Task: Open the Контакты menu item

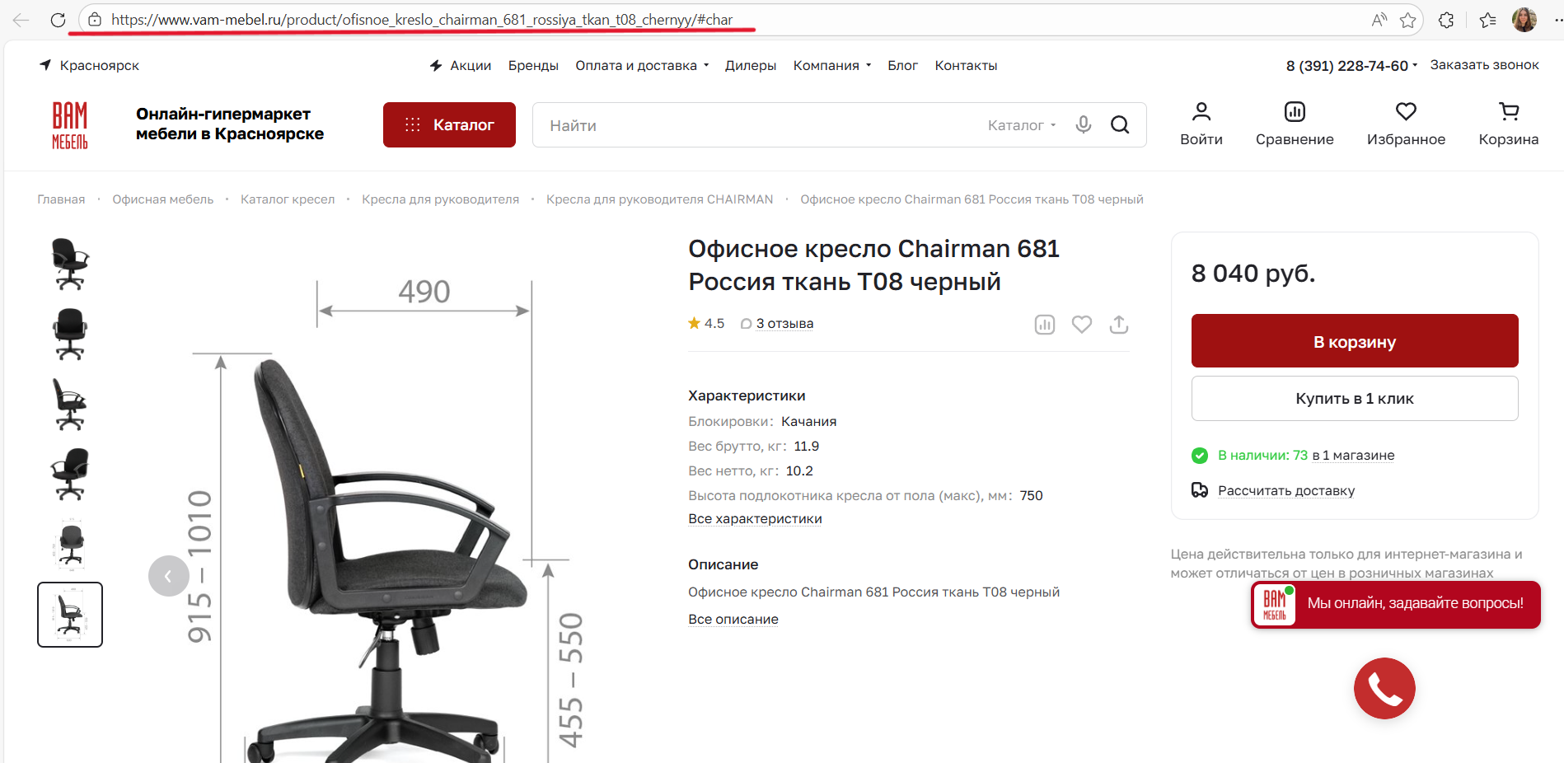Action: (x=966, y=65)
